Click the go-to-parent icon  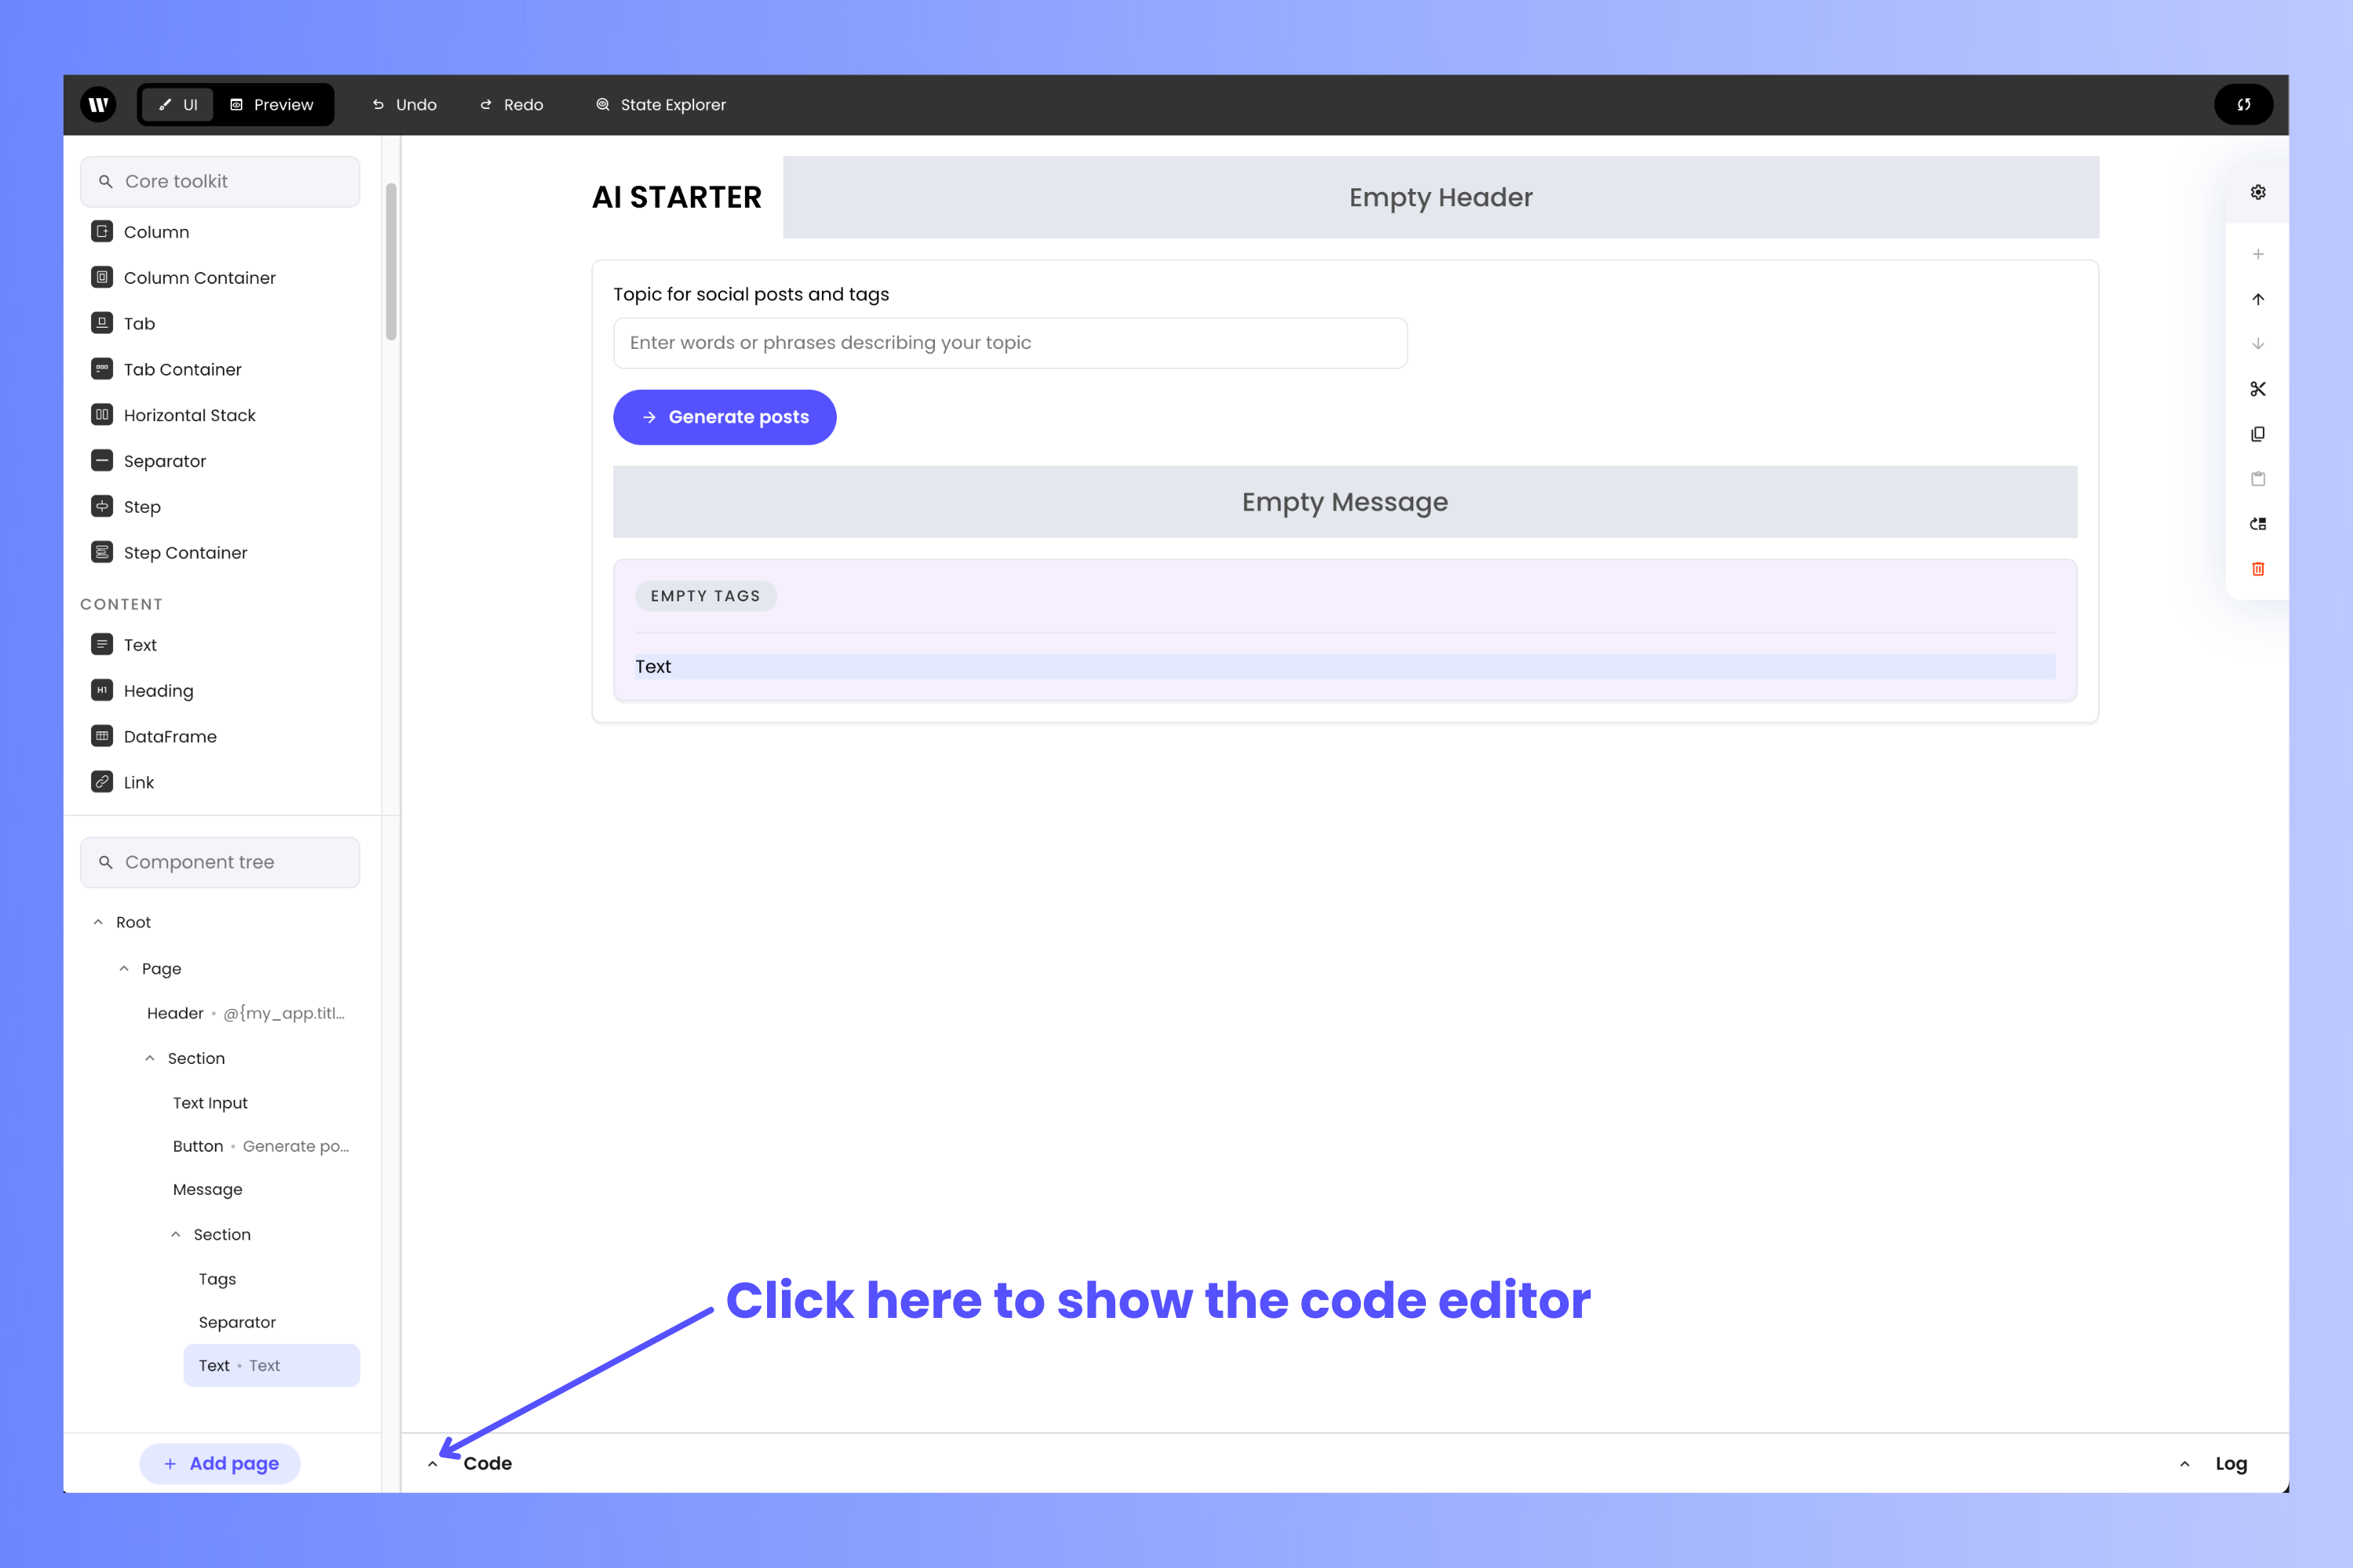point(2258,524)
